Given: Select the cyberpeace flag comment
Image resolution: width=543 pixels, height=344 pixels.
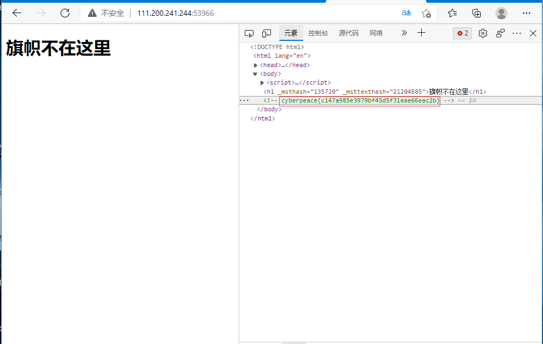Looking at the screenshot, I should [359, 101].
